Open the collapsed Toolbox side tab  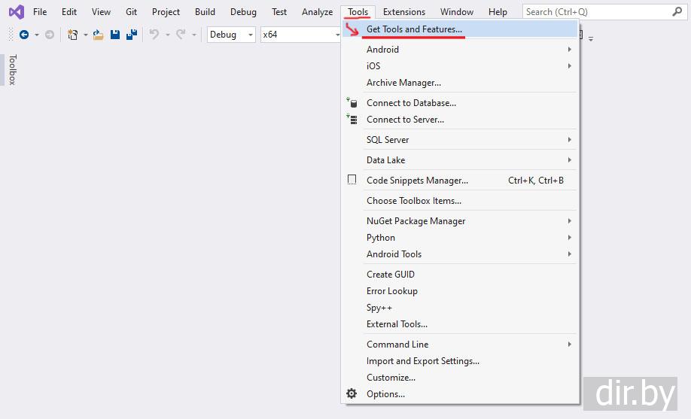11,70
